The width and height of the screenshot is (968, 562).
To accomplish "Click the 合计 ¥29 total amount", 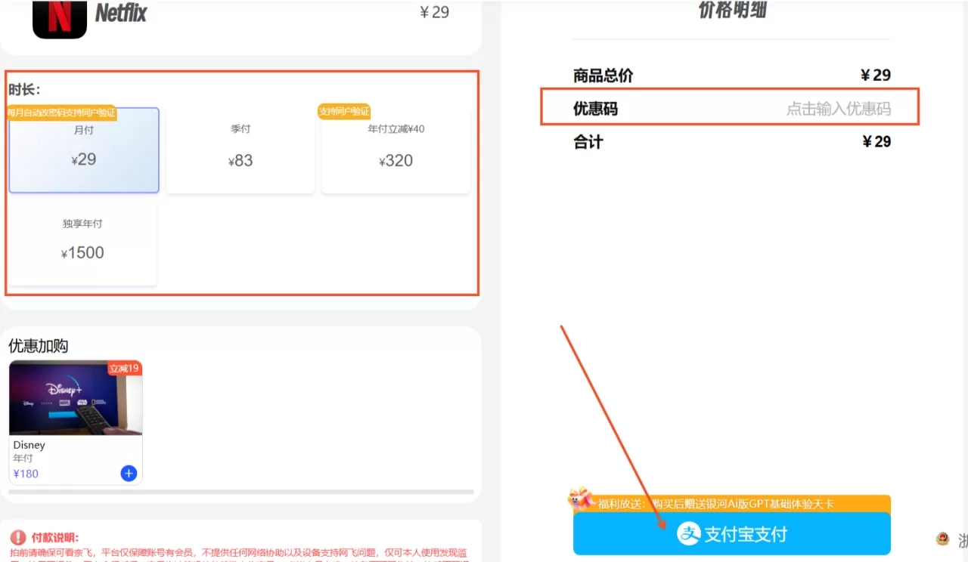I will point(876,142).
